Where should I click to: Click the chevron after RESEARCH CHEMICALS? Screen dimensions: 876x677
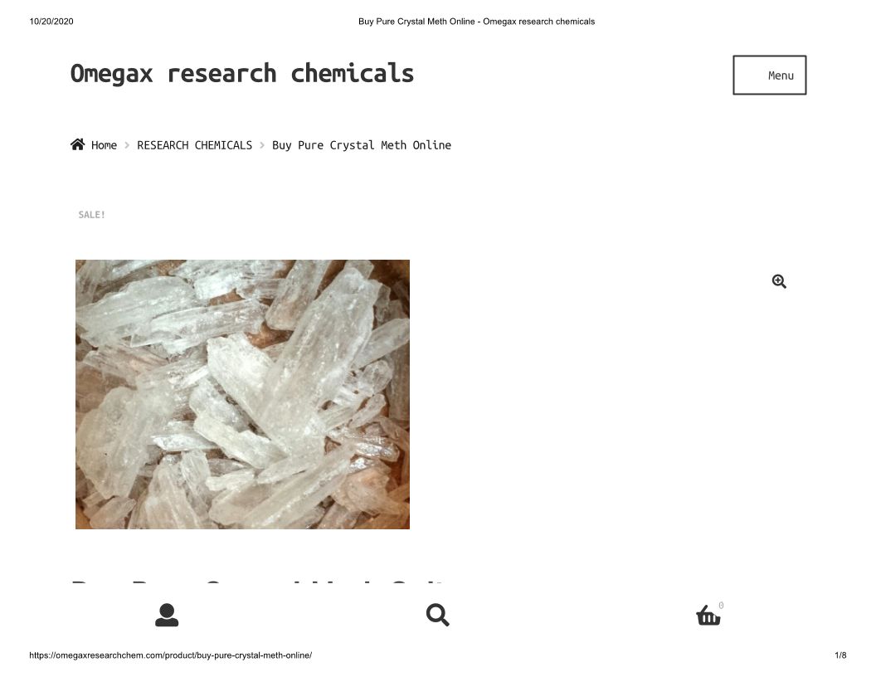point(262,145)
